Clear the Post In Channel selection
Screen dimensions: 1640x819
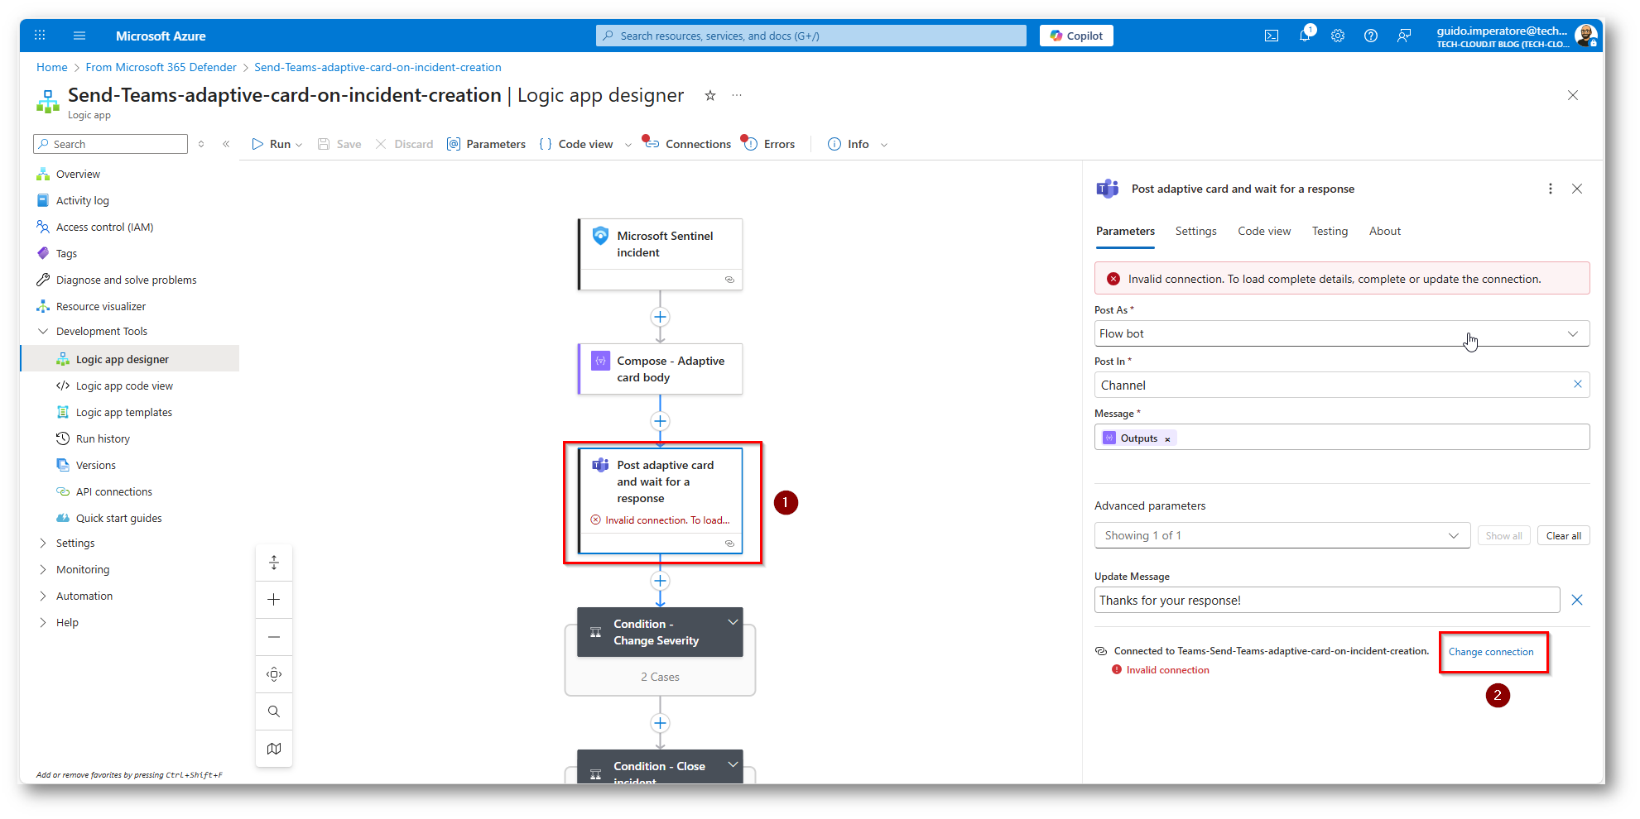1578,384
